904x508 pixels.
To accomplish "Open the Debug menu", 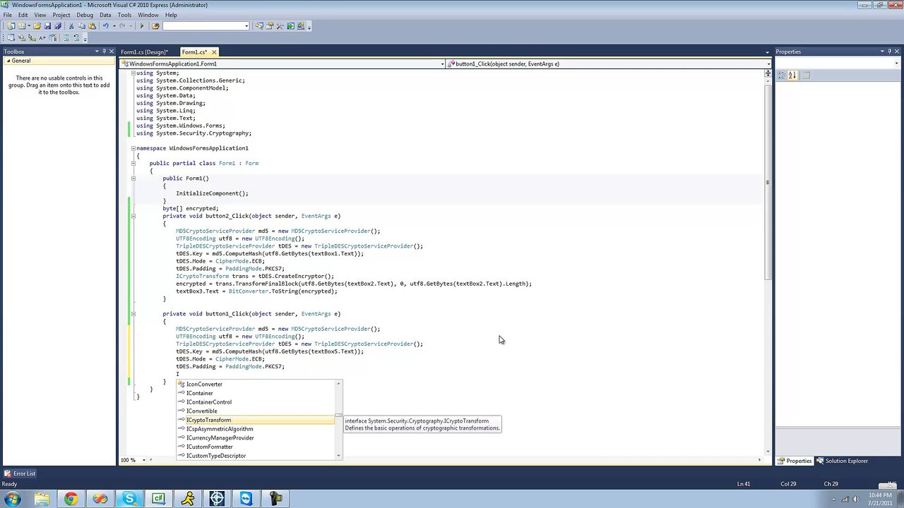I will 84,15.
